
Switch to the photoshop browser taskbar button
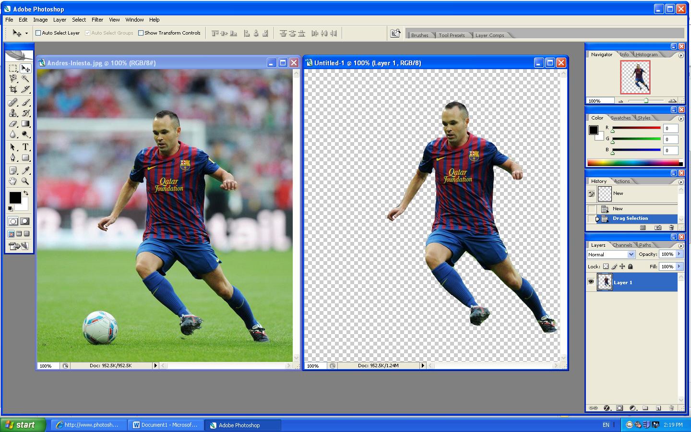point(88,425)
